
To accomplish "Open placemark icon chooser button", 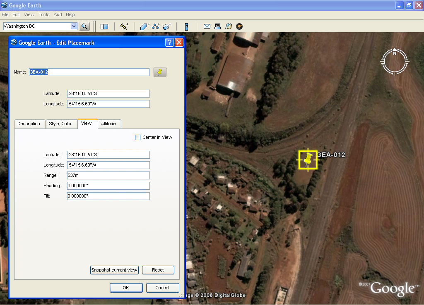I will click(160, 72).
